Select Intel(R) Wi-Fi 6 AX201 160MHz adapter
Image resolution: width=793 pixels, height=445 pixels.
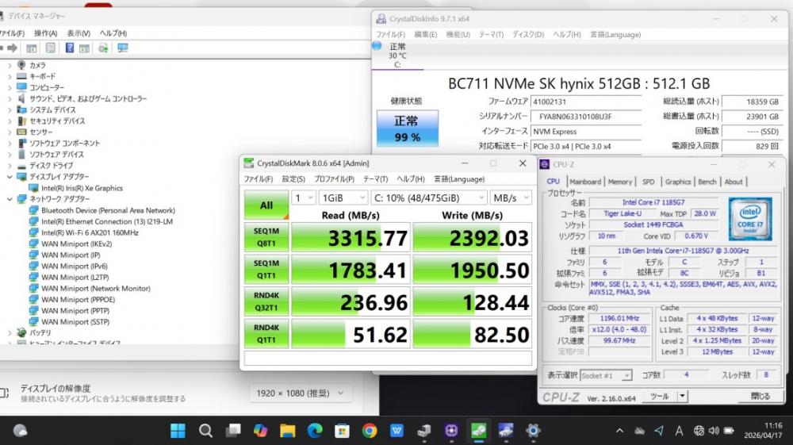[x=90, y=232]
